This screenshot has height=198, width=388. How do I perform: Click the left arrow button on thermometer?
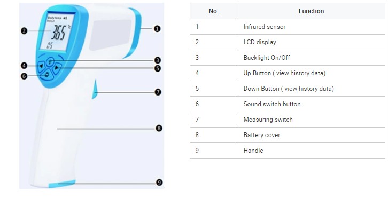click(x=41, y=66)
